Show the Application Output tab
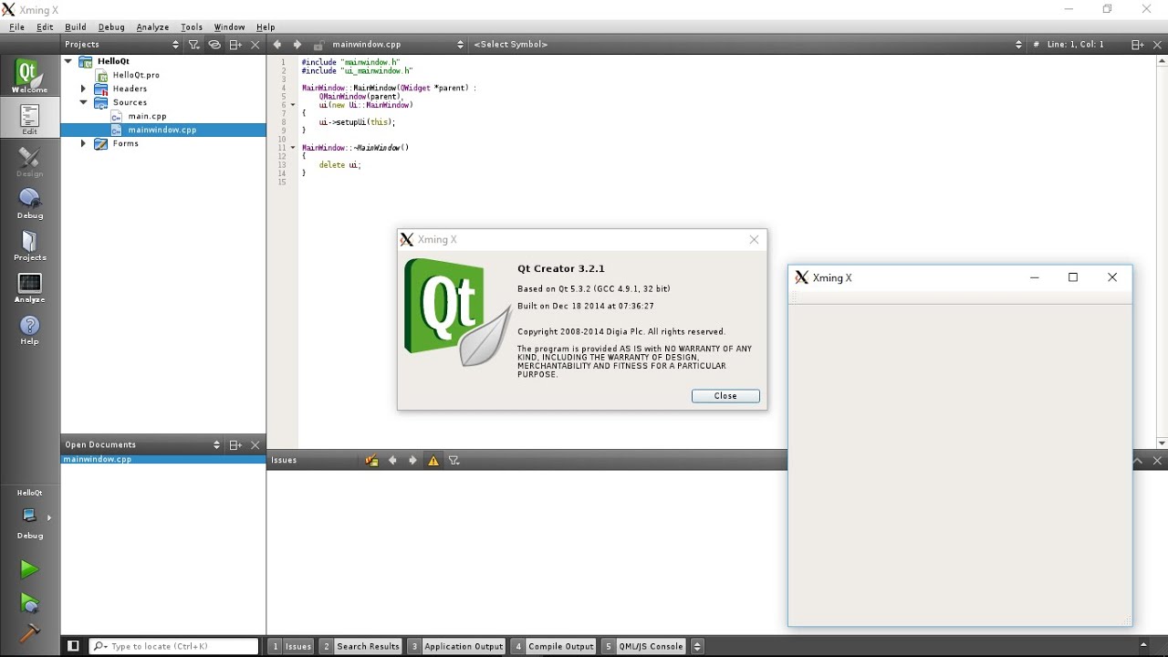1168x657 pixels. [x=456, y=646]
